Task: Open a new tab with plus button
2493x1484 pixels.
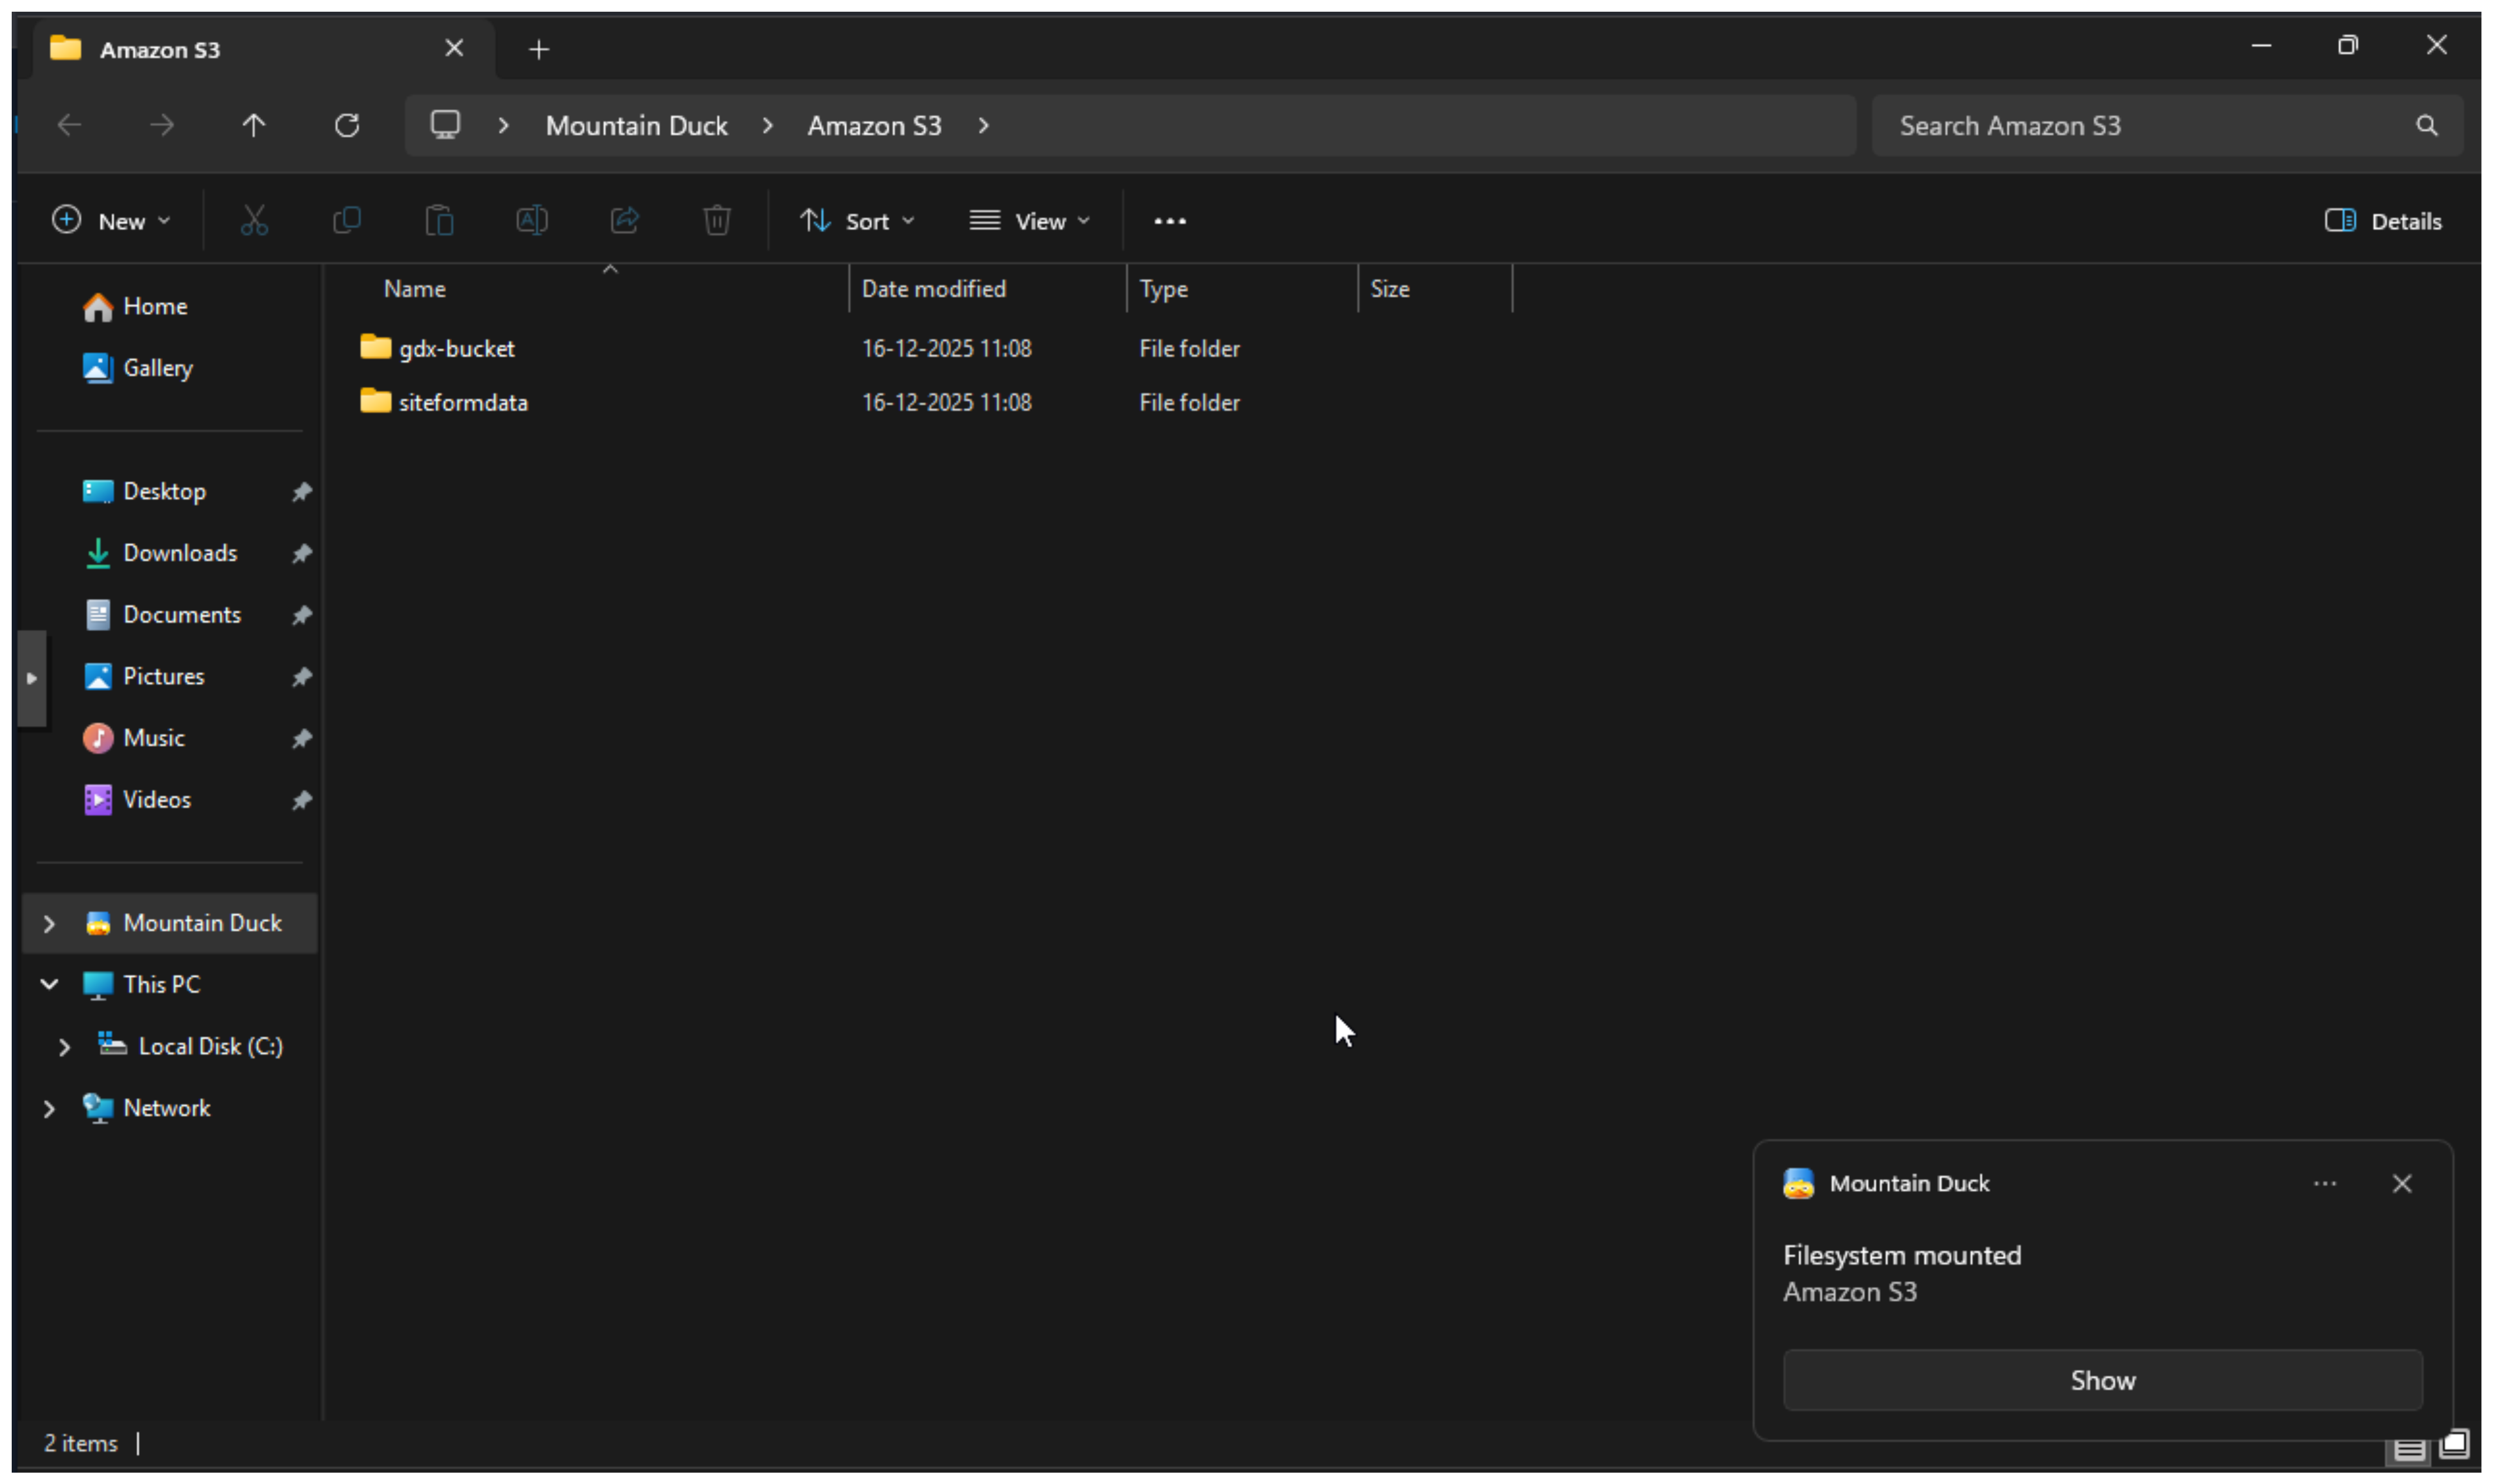Action: pos(539,49)
